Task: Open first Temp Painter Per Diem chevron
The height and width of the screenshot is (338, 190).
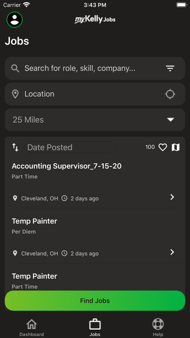Action: pos(172,252)
